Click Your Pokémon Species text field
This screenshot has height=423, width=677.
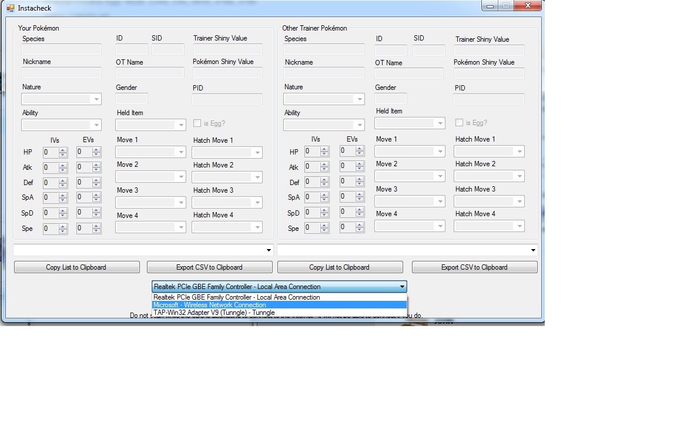tap(61, 49)
